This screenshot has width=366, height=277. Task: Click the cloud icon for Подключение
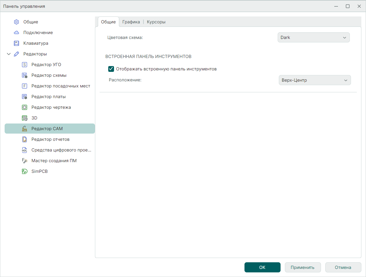pos(16,33)
